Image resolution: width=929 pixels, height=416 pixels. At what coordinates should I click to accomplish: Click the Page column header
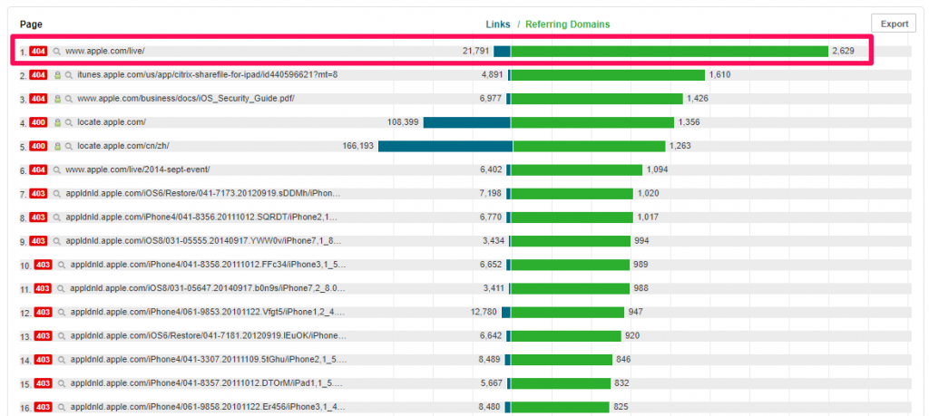(x=31, y=24)
